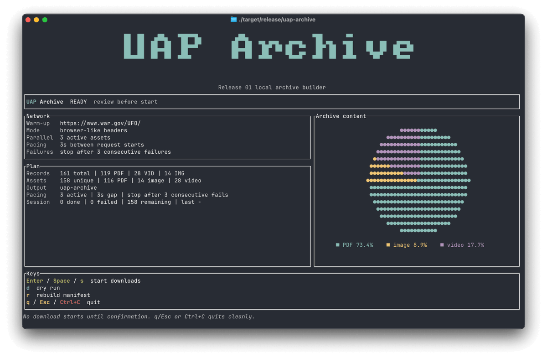This screenshot has width=547, height=358.
Task: Click the 'd dry run' key entry
Action: click(43, 288)
